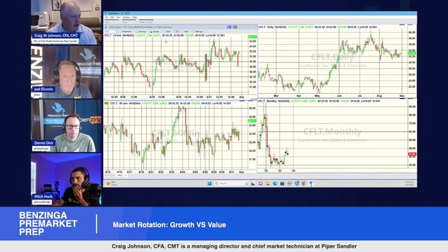Viewport: 448px width, 252px height.
Task: Expand the Settings dropdown
Action: (199, 31)
